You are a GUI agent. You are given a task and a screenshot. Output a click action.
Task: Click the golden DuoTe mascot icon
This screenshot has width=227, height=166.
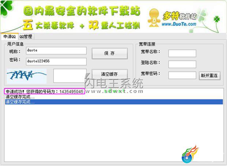pos(154,18)
